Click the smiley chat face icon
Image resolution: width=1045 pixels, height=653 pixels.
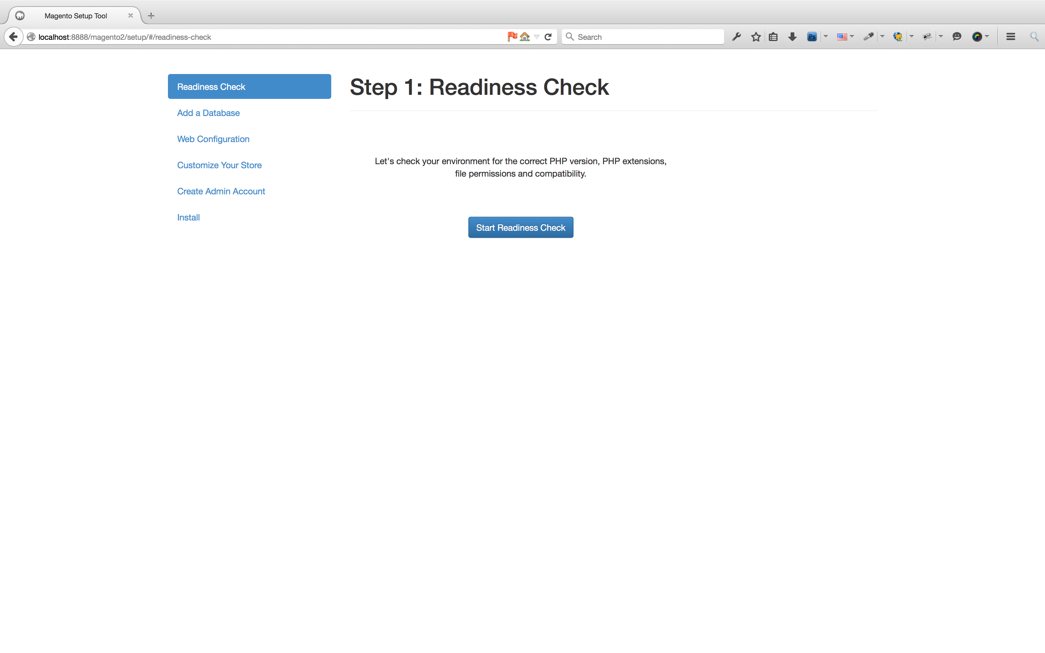click(956, 37)
